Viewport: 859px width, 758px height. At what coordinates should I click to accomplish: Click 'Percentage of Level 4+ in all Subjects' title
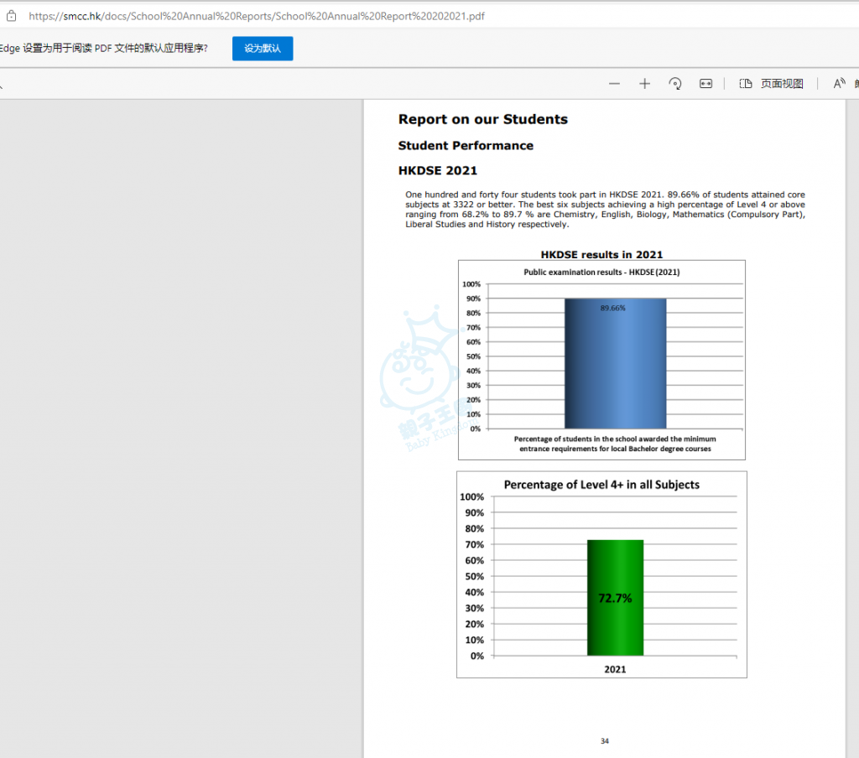(601, 485)
